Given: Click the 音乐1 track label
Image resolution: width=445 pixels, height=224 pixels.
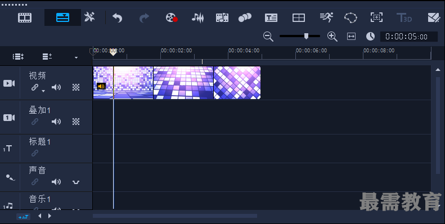Looking at the screenshot, I should pyautogui.click(x=40, y=199).
